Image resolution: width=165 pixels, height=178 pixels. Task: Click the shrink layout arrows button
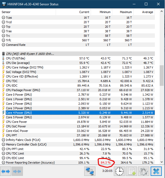(x=17, y=171)
